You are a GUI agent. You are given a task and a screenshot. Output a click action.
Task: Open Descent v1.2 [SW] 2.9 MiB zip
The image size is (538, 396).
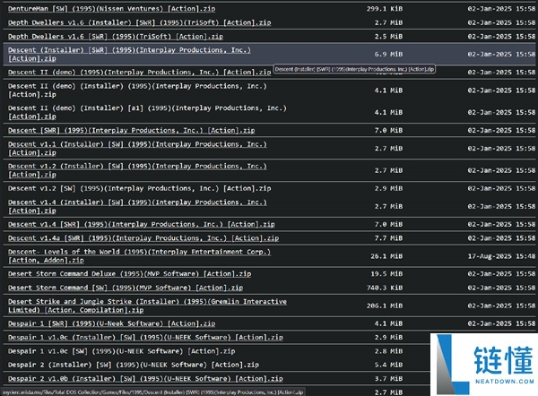pyautogui.click(x=139, y=188)
